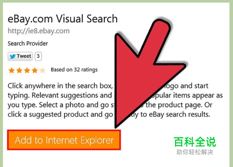The height and width of the screenshot is (167, 233).
Task: Click the 助你轻松解决 tagline text
Action: click(x=195, y=152)
